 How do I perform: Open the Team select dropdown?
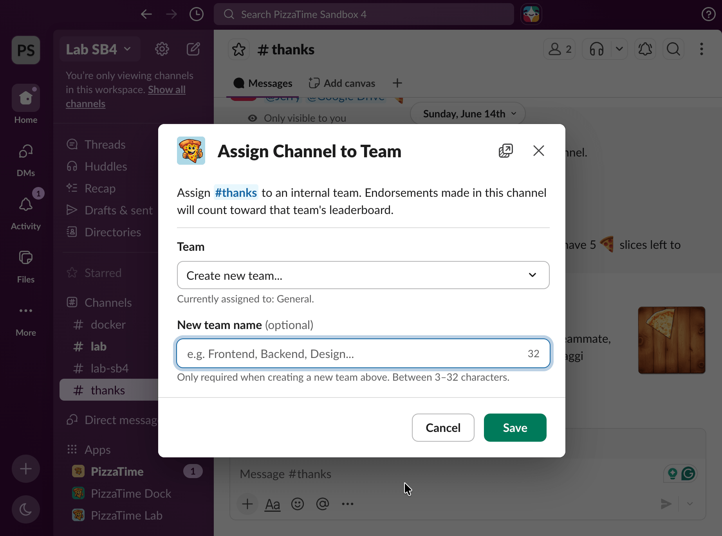pyautogui.click(x=363, y=275)
